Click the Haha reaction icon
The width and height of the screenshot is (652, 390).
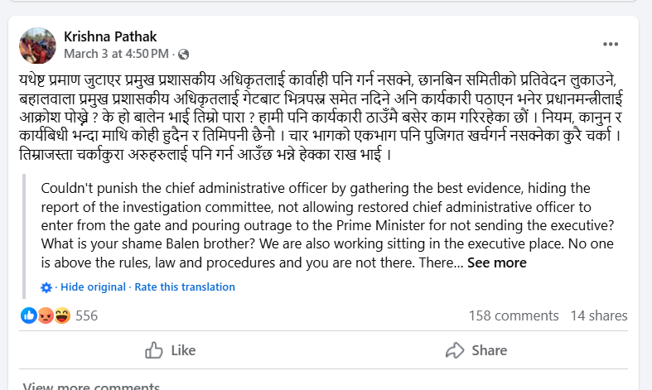[61, 315]
